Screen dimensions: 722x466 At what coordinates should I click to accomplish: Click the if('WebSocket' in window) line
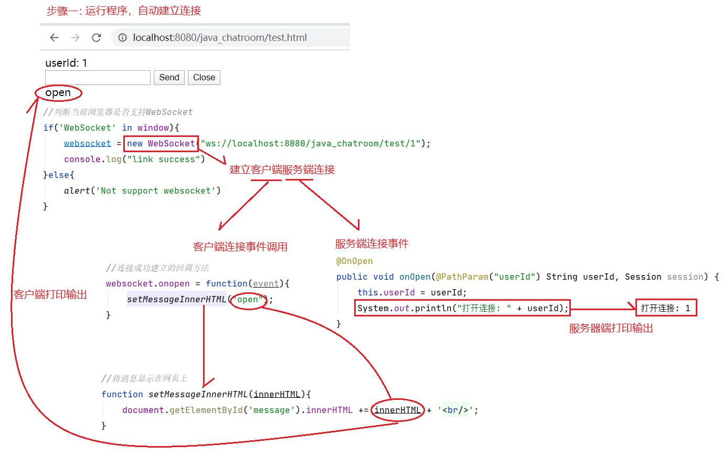pos(111,128)
